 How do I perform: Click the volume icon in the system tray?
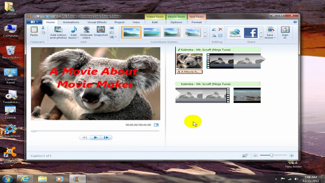(x=296, y=179)
